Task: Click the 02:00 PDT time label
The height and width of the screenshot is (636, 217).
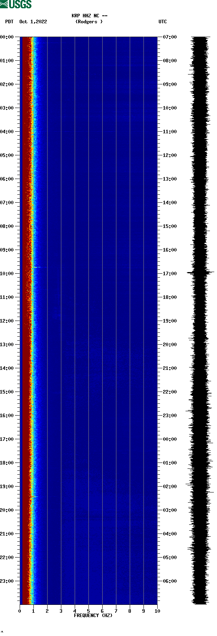Action: click(x=7, y=84)
